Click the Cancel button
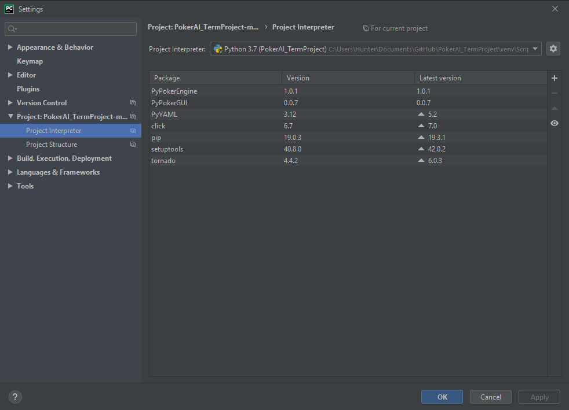 tap(491, 397)
